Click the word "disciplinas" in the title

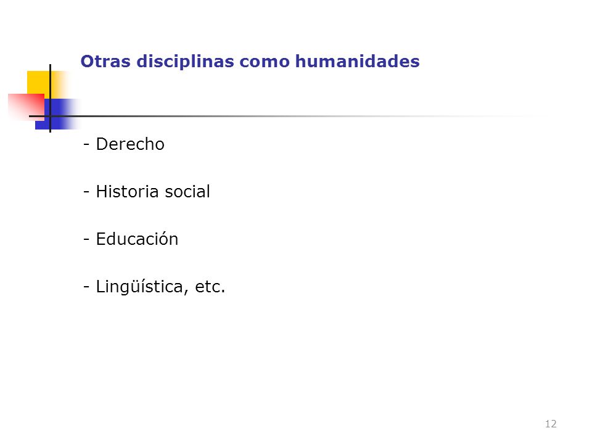[185, 62]
